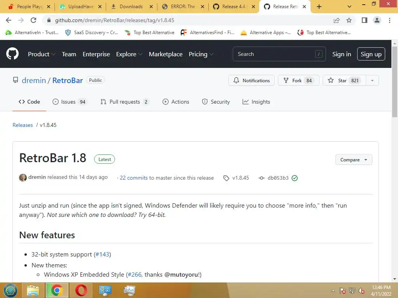Screen dimensions: 398x298
Task: Open the Windows Start orb
Action: [10, 290]
